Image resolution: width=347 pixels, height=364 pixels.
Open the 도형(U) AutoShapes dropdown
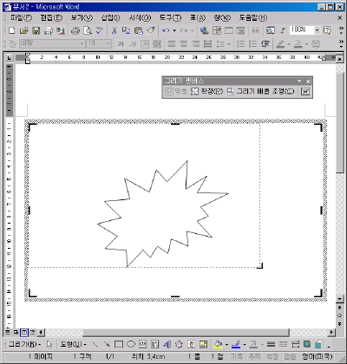point(73,344)
